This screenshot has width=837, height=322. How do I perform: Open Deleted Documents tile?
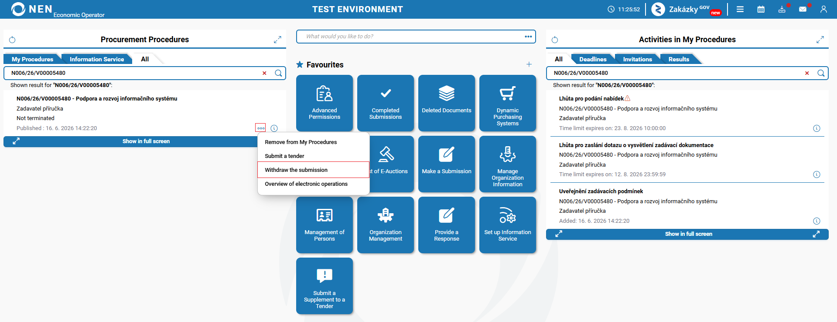[447, 103]
